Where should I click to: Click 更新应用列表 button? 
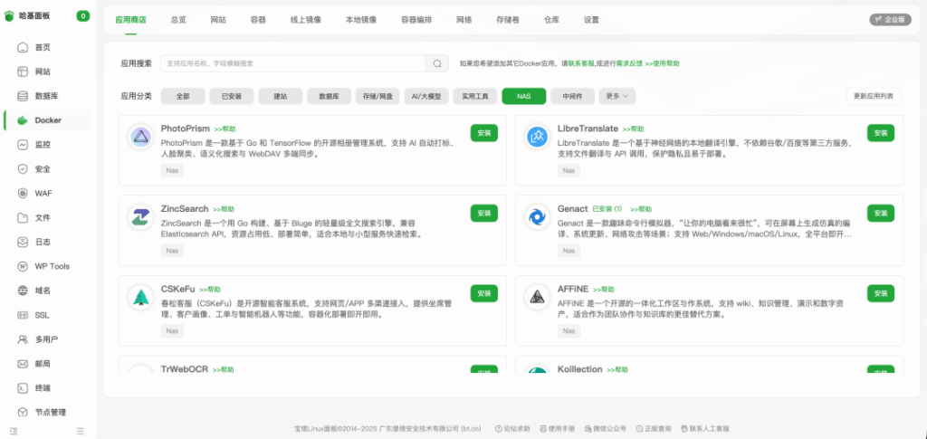(x=874, y=96)
